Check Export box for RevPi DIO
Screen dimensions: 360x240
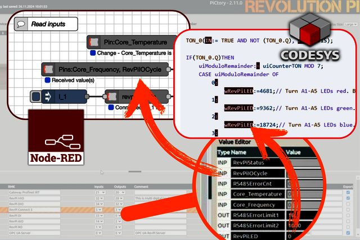[x=348, y=204]
